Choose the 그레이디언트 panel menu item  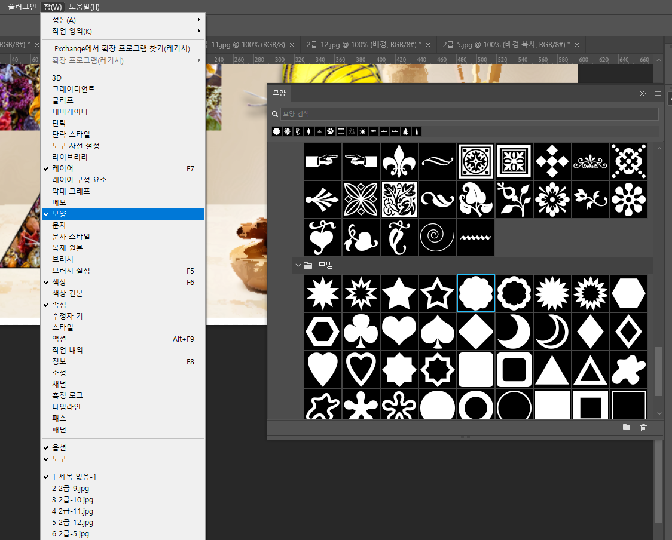(x=122, y=89)
